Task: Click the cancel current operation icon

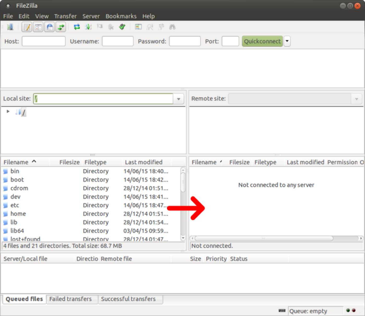Action: [100, 26]
